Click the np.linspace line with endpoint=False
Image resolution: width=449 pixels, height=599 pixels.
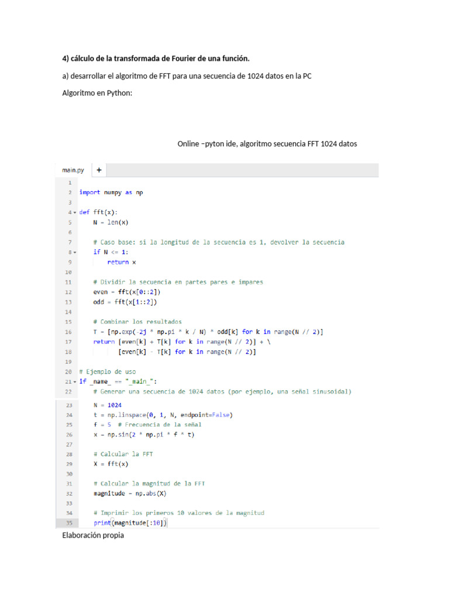point(163,415)
